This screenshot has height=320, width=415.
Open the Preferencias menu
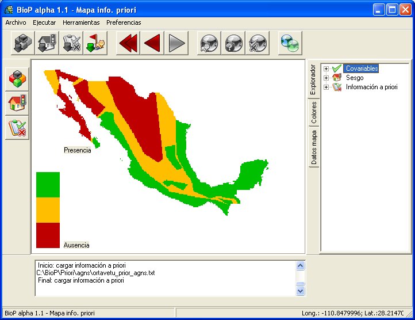pyautogui.click(x=124, y=22)
